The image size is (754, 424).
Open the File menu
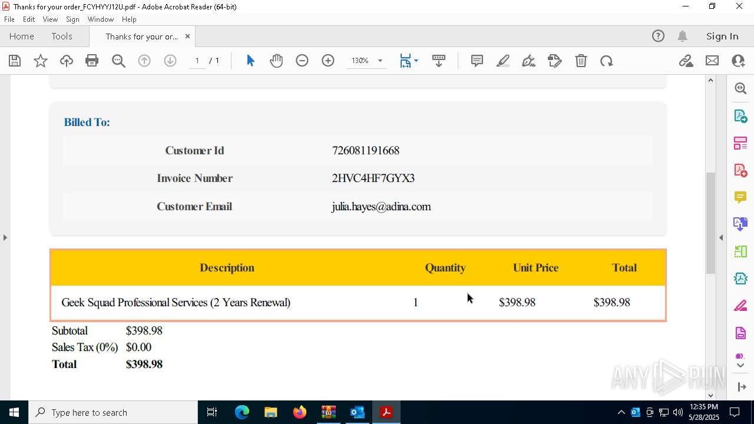pos(9,19)
